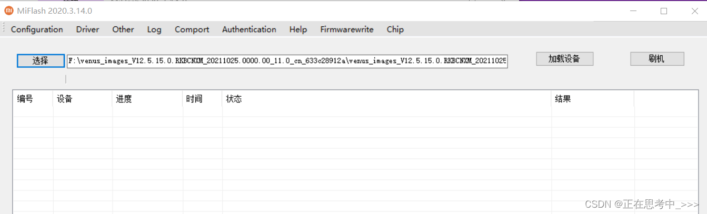Viewport: 707px width, 214px height.
Task: Open the Other menu
Action: (x=123, y=29)
